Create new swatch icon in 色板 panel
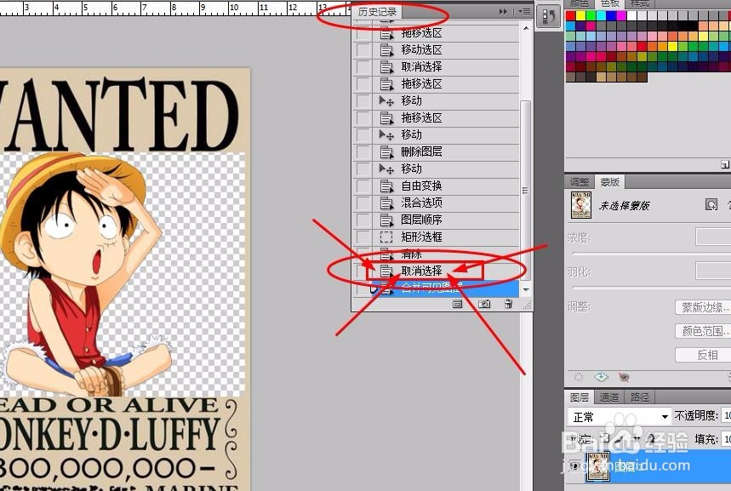The width and height of the screenshot is (731, 491). point(724,164)
